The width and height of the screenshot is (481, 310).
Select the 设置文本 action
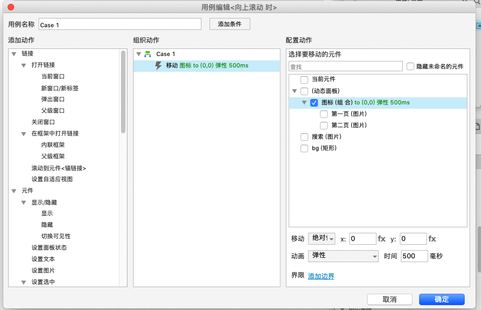point(43,259)
